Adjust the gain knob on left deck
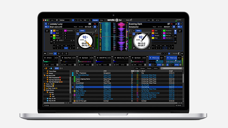 tap(96, 31)
